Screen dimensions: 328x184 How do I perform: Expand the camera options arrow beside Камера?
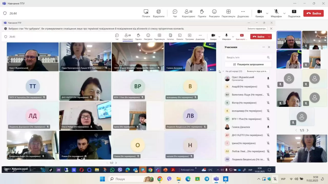(267, 13)
